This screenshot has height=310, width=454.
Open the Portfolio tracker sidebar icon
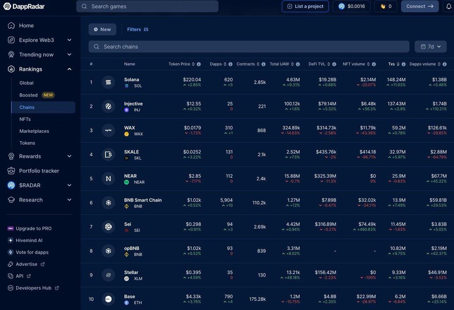coord(11,171)
